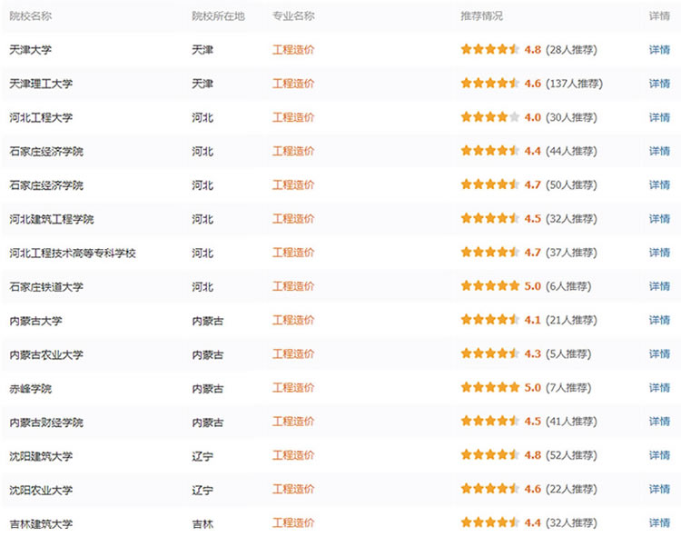Click 工程造价 major in 河北工程大学 row
This screenshot has width=681, height=537.
pyautogui.click(x=293, y=117)
